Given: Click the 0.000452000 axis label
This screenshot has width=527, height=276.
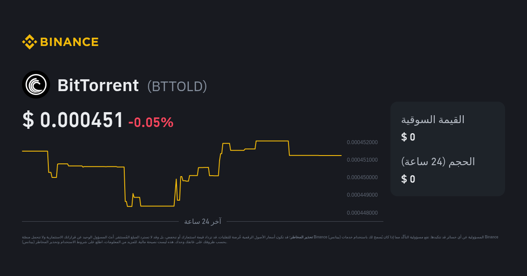Looking at the screenshot, I should click(362, 142).
